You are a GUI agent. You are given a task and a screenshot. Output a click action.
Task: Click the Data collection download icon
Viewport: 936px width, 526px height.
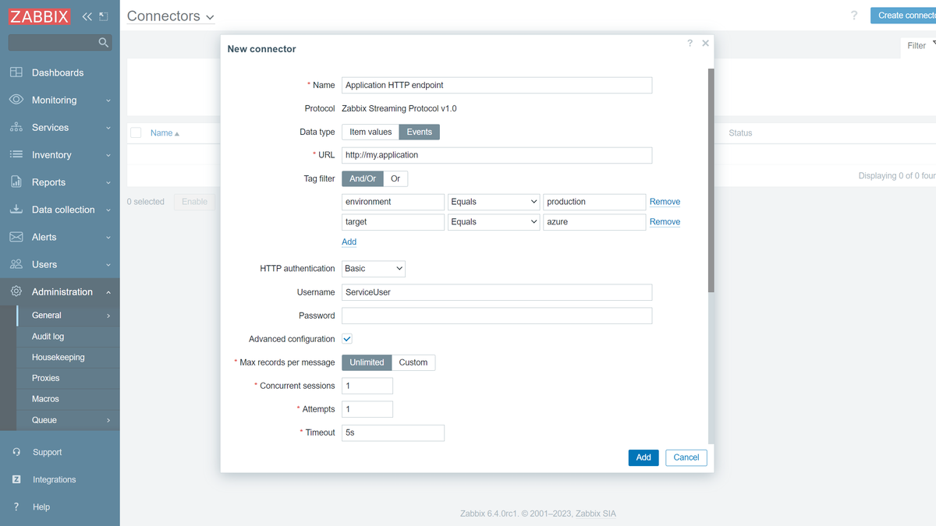coord(16,209)
